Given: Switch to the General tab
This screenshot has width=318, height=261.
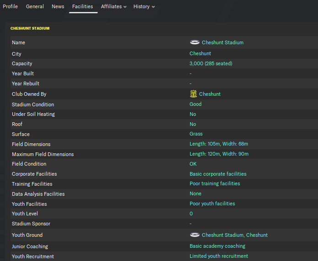Looking at the screenshot, I should coord(35,6).
